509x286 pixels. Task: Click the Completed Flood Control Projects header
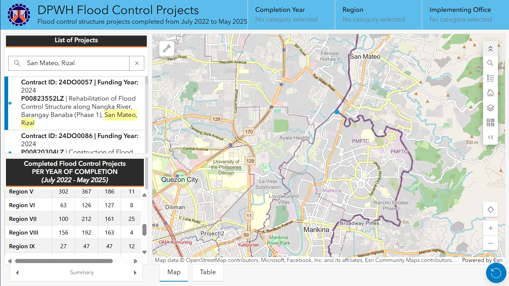pyautogui.click(x=75, y=172)
